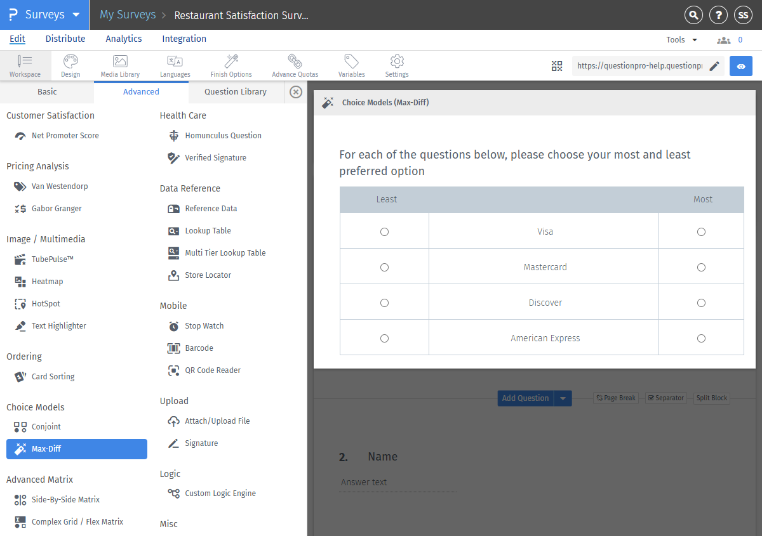Preview survey using blue eye button

point(741,66)
